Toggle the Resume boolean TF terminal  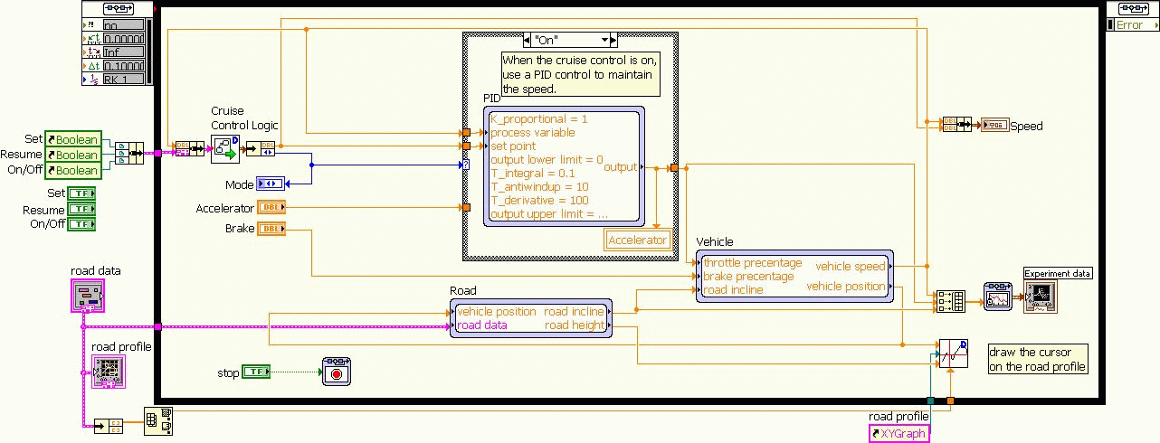(81, 209)
